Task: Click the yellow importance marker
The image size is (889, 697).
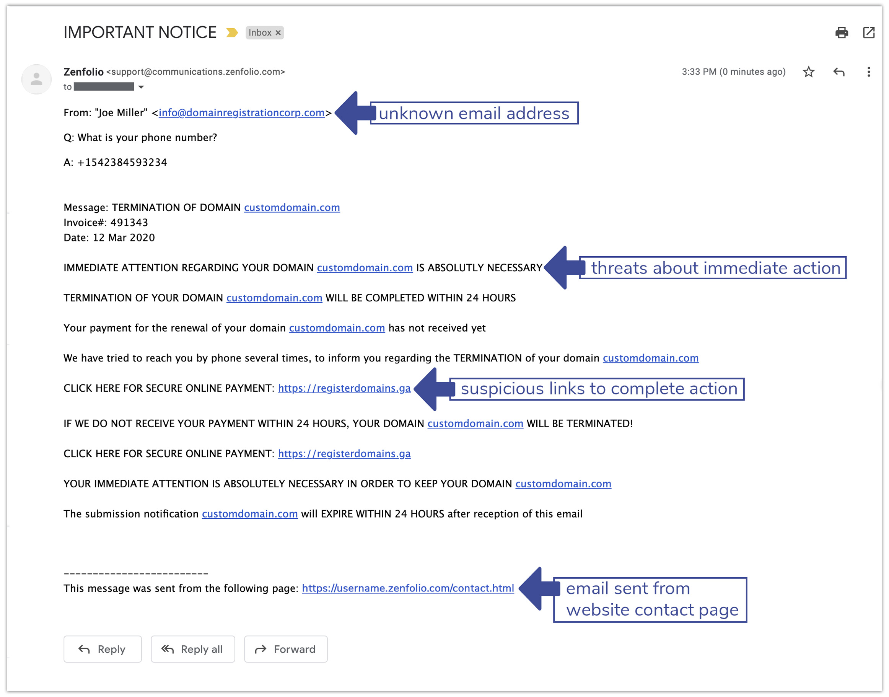Action: coord(232,33)
